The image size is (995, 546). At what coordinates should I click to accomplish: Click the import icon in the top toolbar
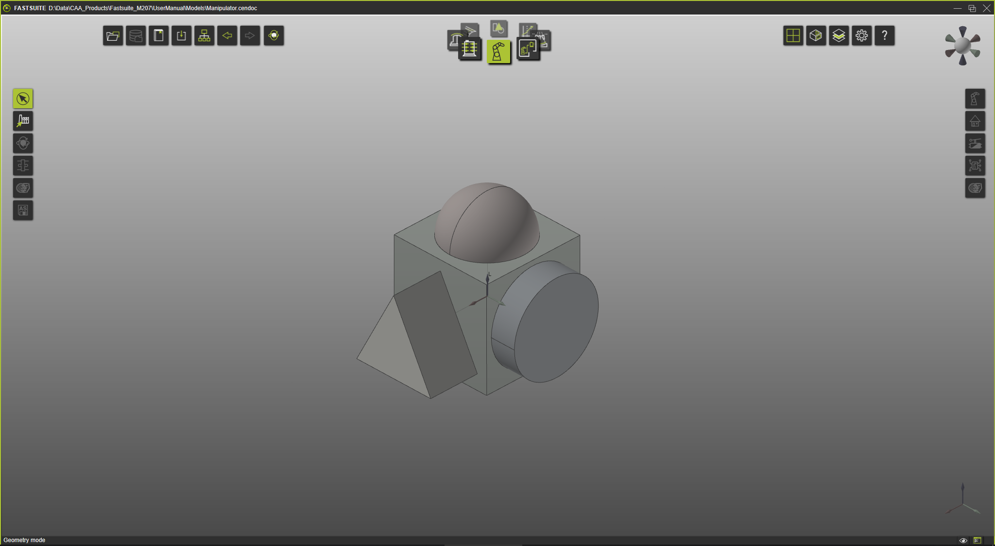pyautogui.click(x=182, y=35)
